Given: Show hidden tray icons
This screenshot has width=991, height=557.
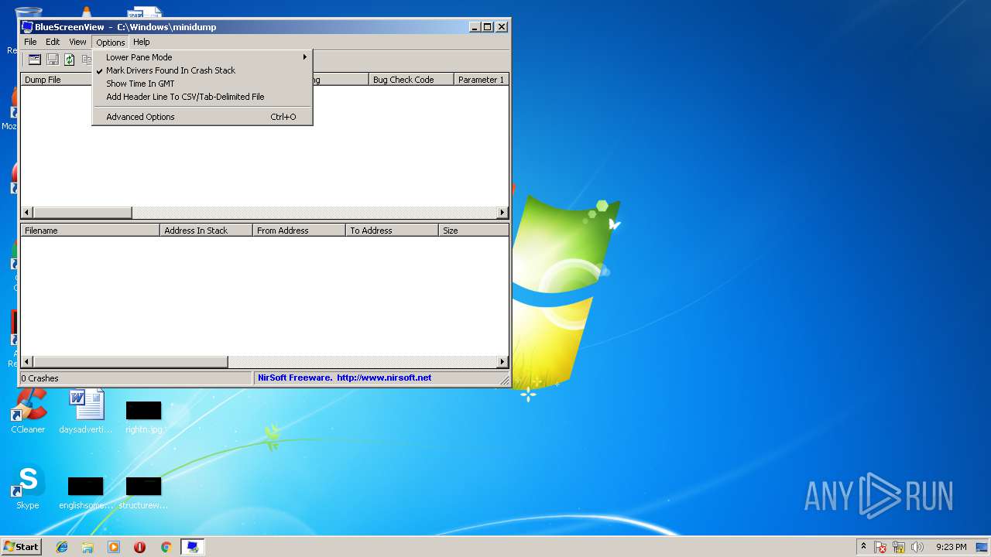Looking at the screenshot, I should 863,546.
